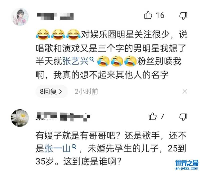Click the 16 like count
Image resolution: width=200 pixels, height=171 pixels.
click(x=160, y=15)
